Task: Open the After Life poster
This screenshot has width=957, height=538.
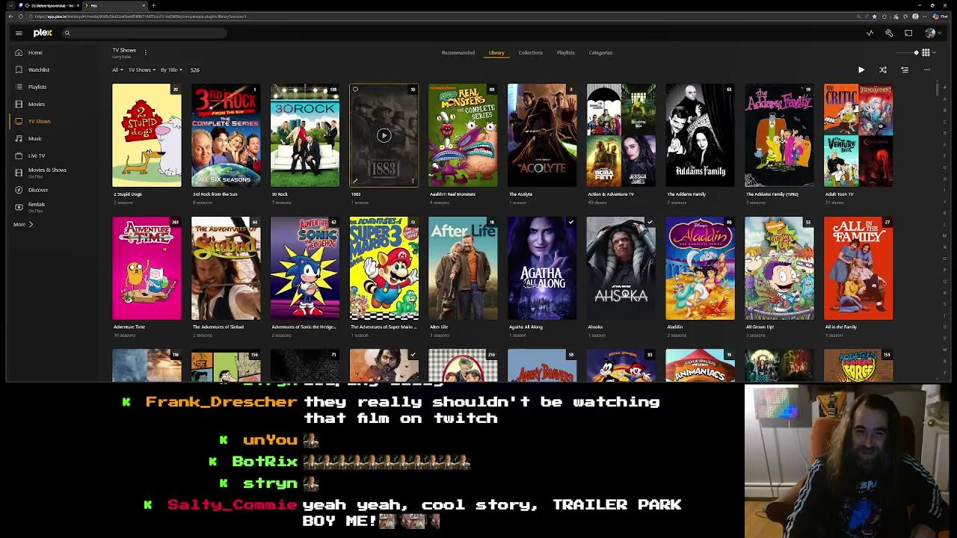Action: (x=463, y=268)
